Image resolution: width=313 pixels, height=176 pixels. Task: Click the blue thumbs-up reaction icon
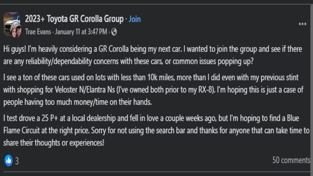(9, 160)
